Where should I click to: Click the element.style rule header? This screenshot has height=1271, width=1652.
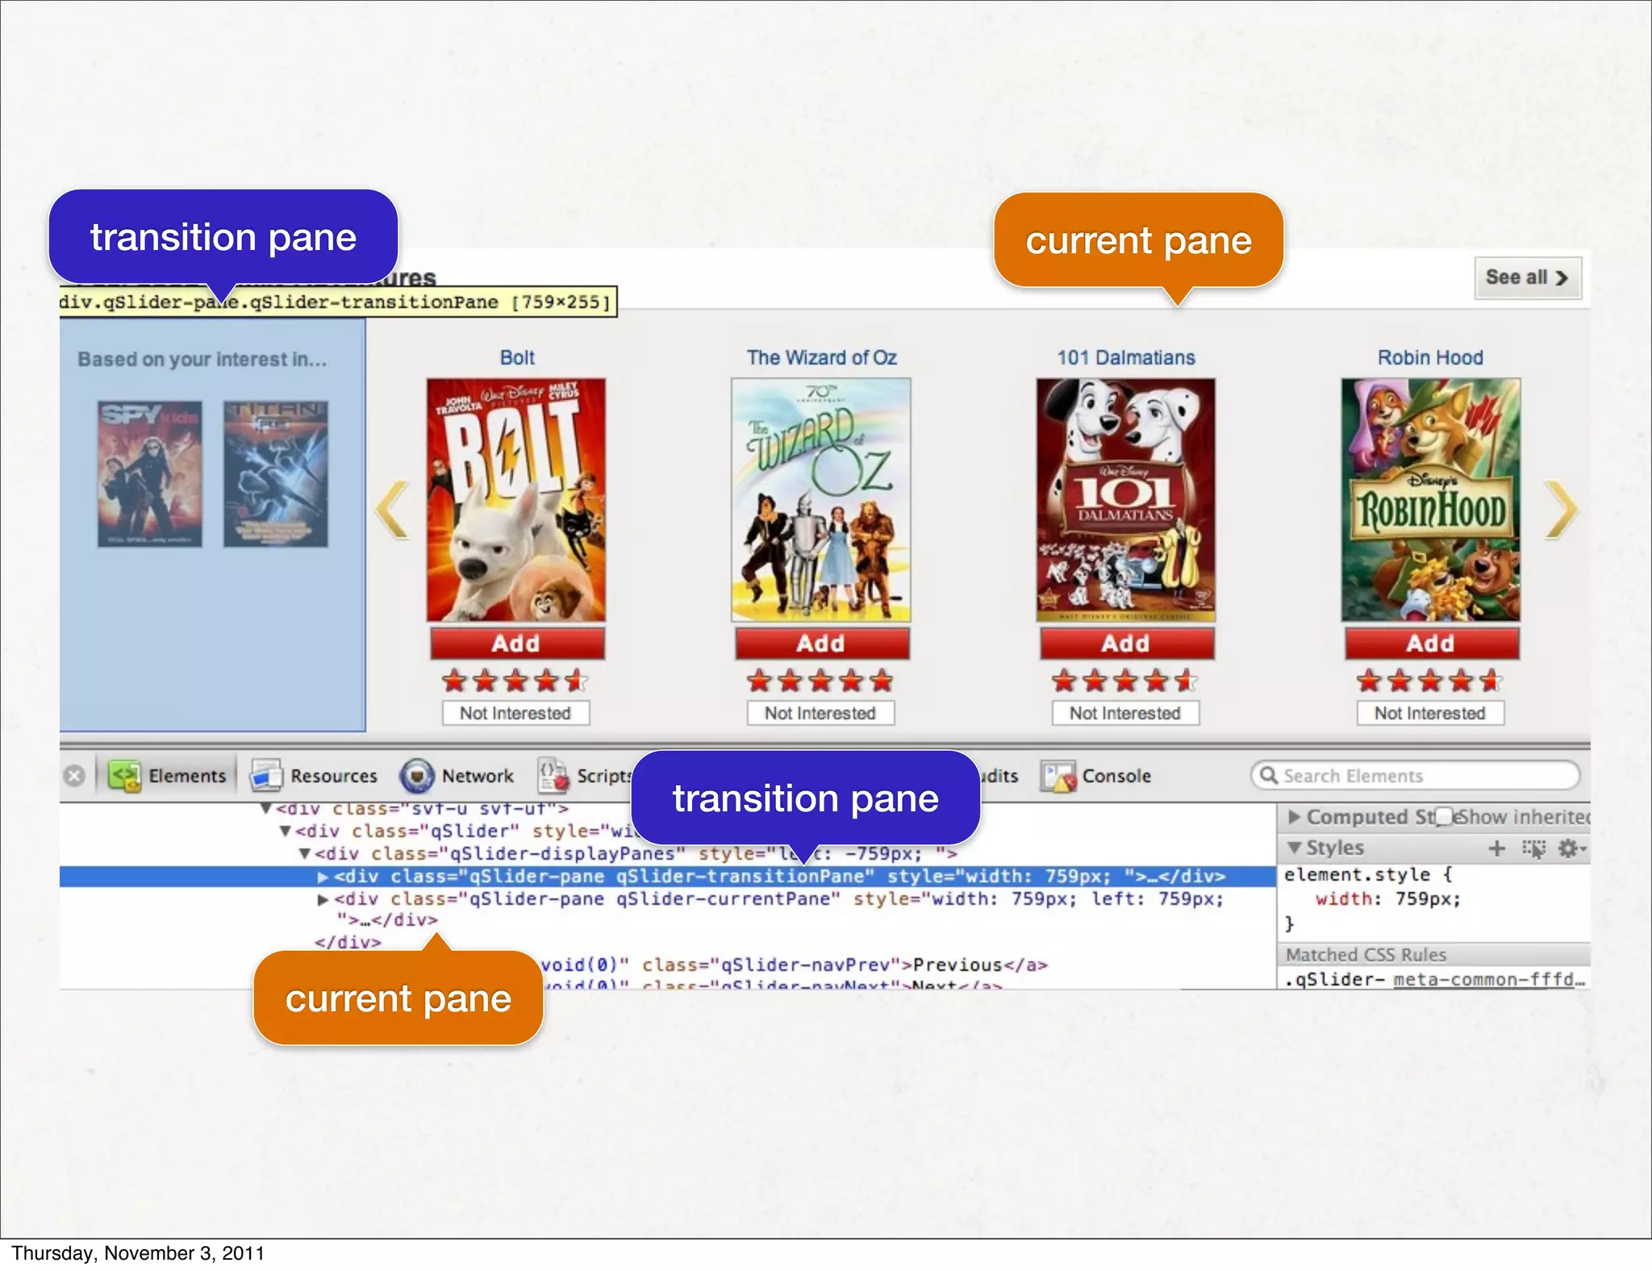click(x=1369, y=874)
